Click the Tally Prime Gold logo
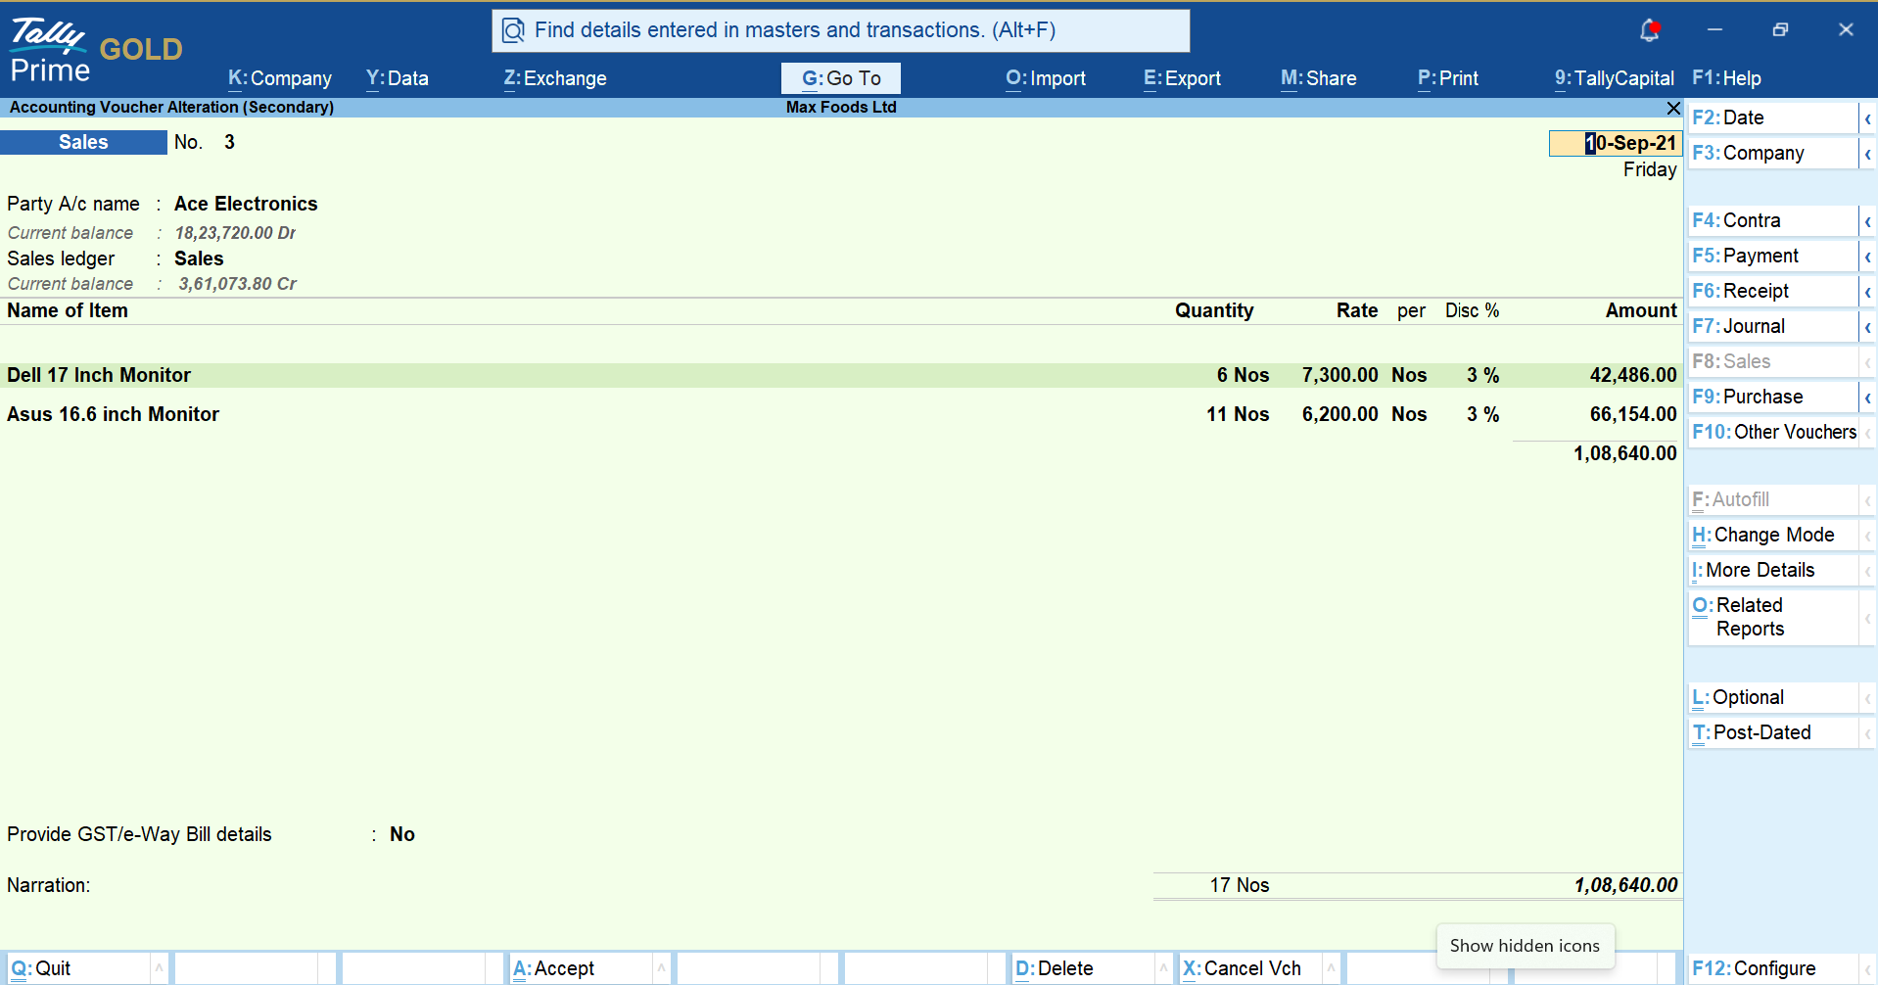 click(95, 49)
